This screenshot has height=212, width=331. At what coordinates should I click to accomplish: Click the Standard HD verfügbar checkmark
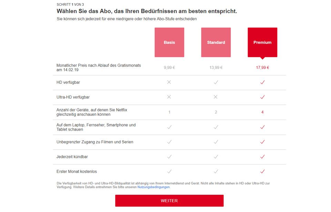pos(216,82)
